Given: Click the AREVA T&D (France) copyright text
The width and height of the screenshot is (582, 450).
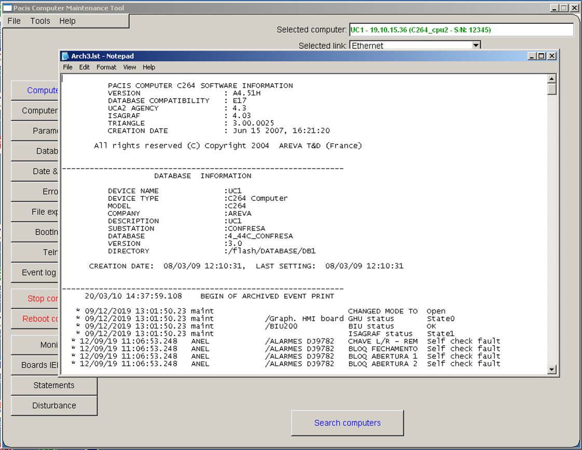Looking at the screenshot, I should 321,145.
